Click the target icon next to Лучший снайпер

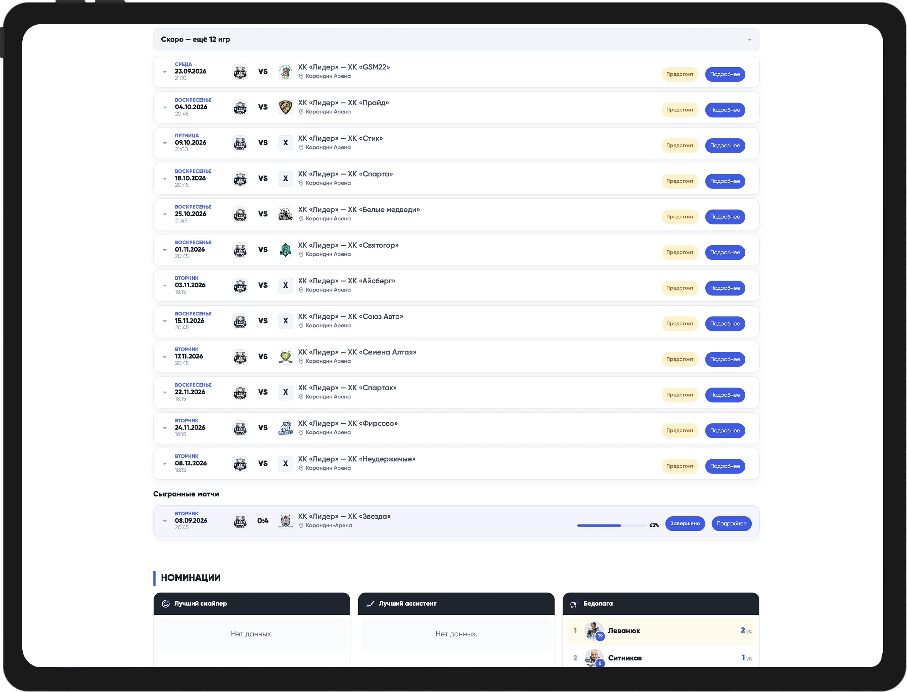coord(166,604)
